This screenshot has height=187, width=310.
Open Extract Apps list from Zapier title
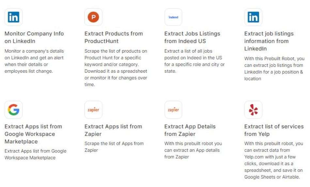113,130
